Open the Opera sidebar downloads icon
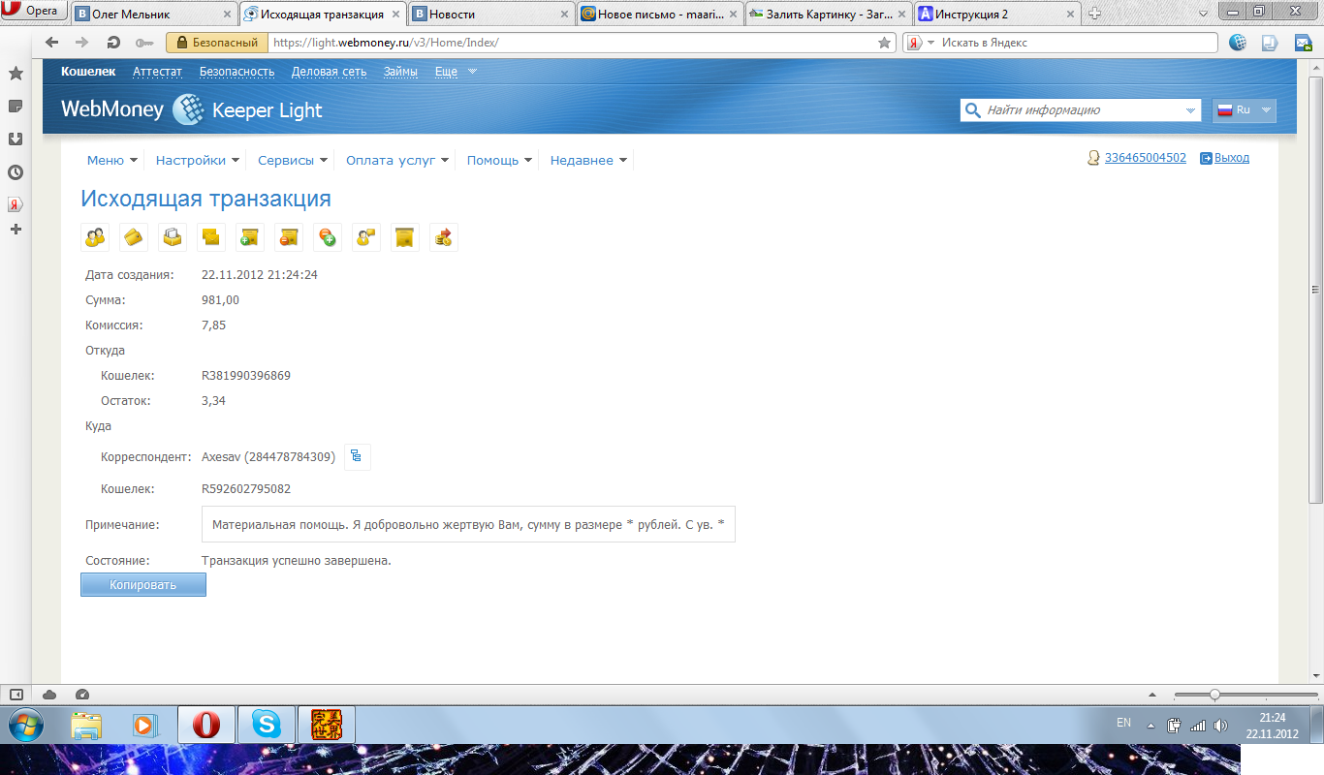Viewport: 1324px width, 775px height. click(16, 139)
